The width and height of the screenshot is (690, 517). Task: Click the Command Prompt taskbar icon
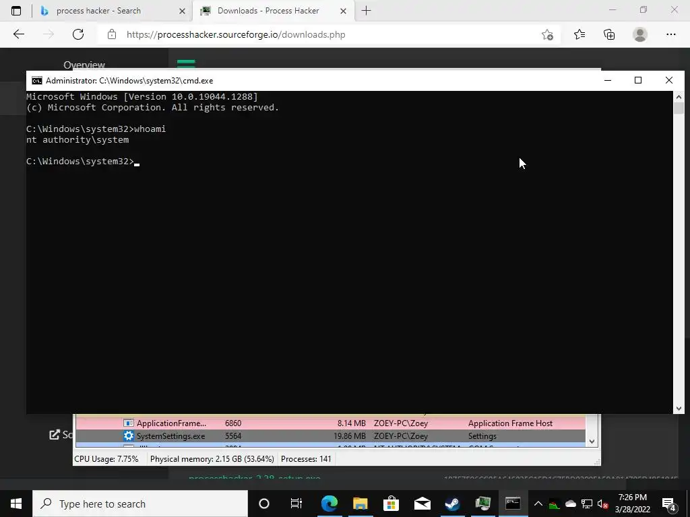tap(513, 504)
